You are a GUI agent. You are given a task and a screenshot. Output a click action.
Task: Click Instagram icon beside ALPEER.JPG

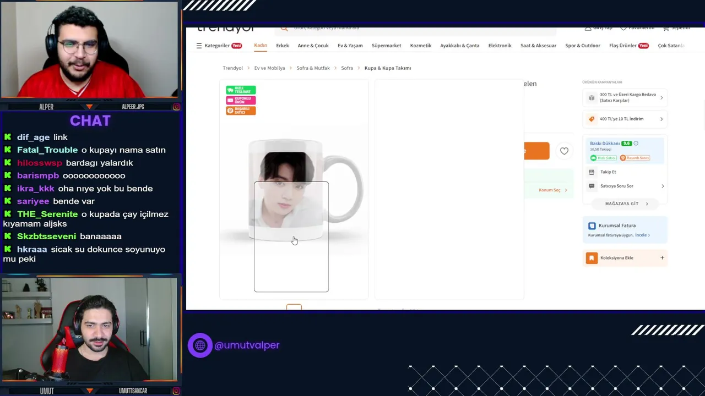coord(176,107)
